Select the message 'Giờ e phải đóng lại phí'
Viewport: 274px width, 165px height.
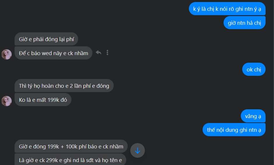click(46, 39)
